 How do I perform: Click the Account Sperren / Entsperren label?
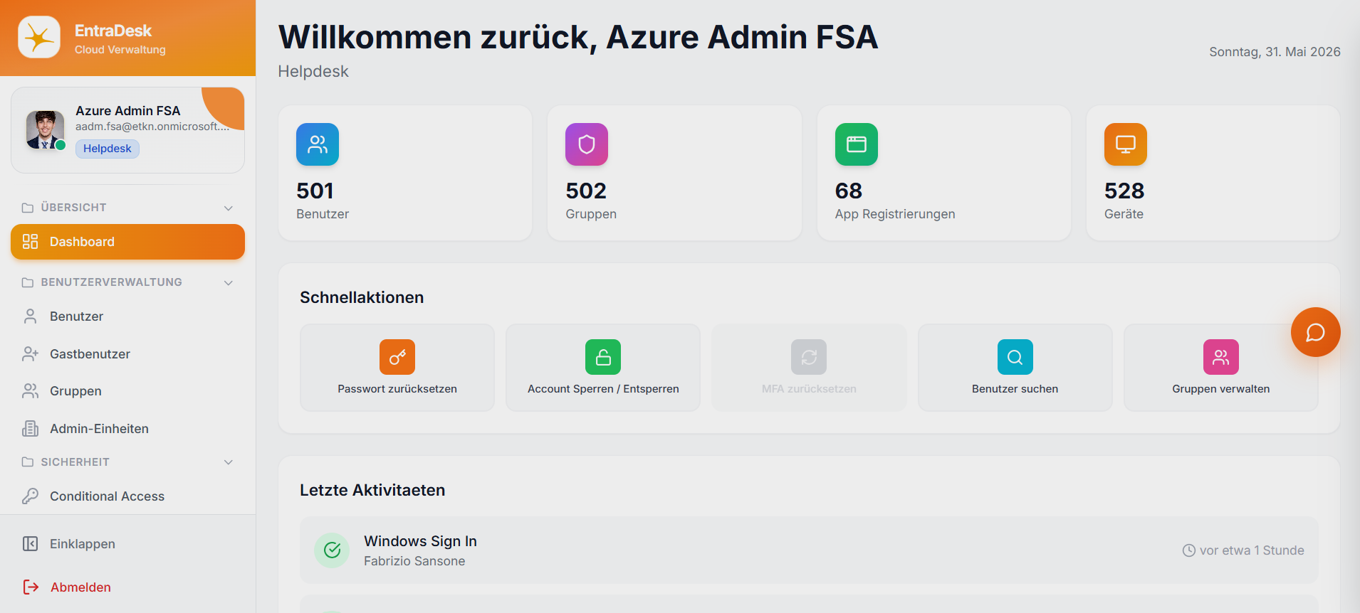coord(603,389)
